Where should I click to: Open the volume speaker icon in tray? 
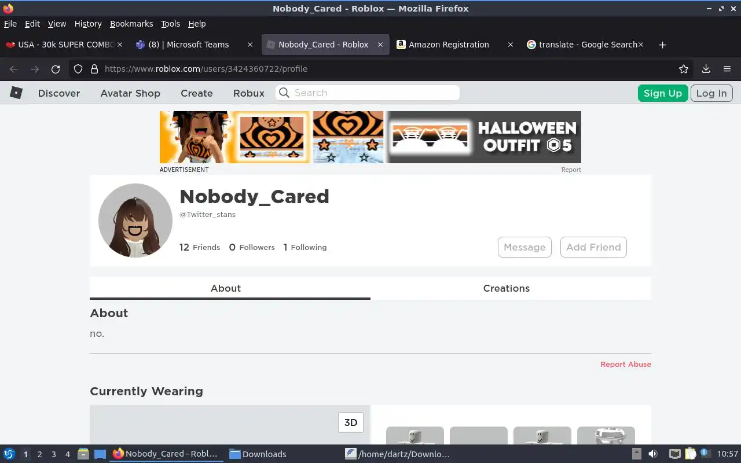(653, 454)
